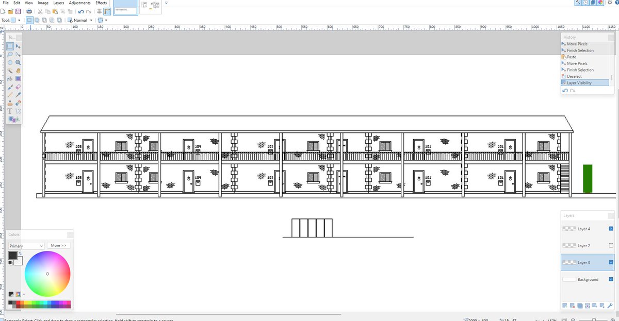Screen dimensions: 619x321
Task: Select the Text tool
Action: [10, 111]
